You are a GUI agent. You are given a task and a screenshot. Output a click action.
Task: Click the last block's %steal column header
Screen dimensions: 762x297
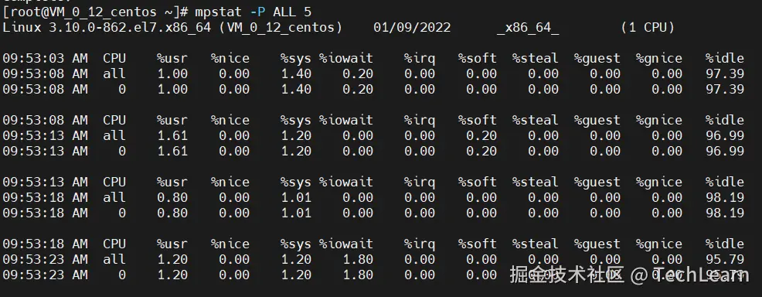pos(535,244)
